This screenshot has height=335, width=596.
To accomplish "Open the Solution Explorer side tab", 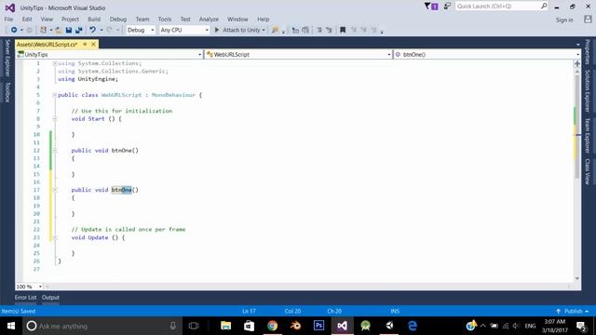I will coord(588,91).
